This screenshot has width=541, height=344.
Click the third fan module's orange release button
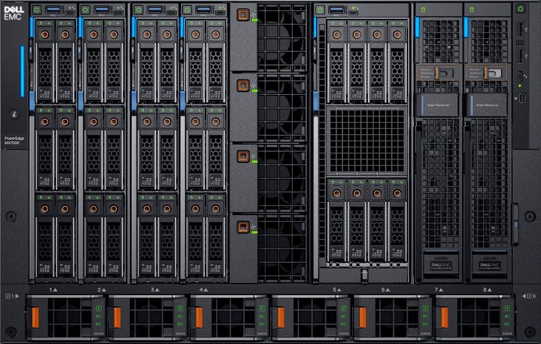[x=243, y=156]
